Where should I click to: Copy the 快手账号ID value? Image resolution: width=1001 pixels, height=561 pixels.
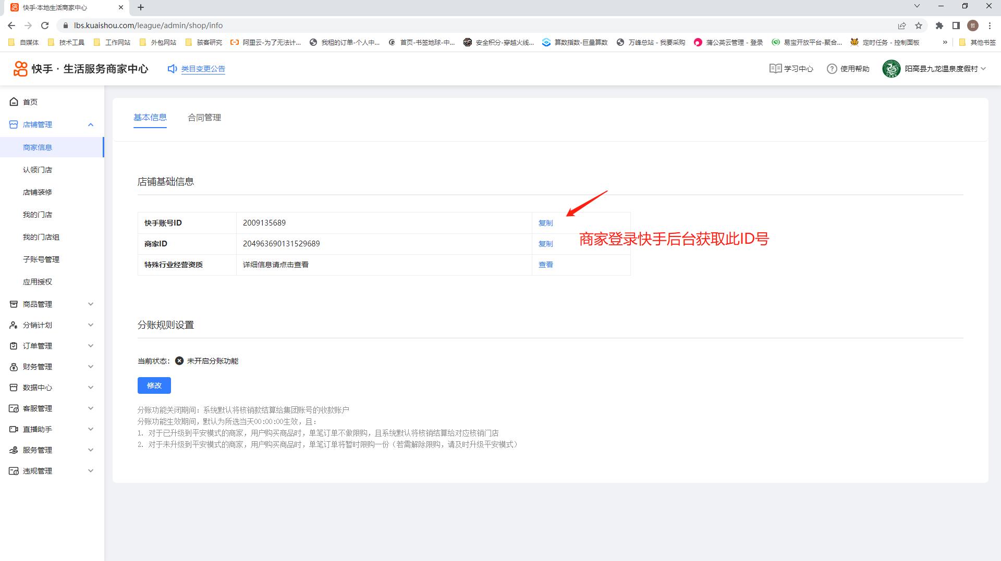[x=545, y=223]
